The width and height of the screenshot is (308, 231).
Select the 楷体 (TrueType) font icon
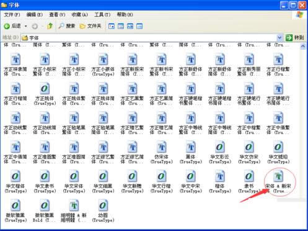click(220, 176)
